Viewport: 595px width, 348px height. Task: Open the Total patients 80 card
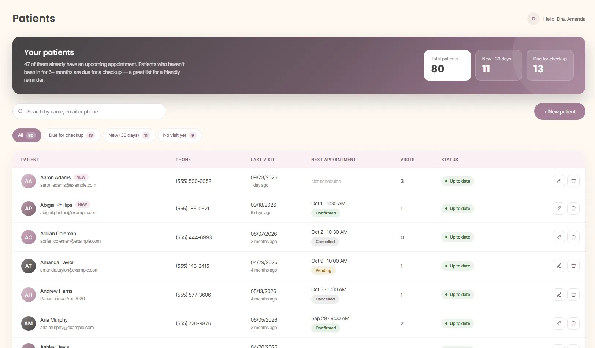click(447, 65)
